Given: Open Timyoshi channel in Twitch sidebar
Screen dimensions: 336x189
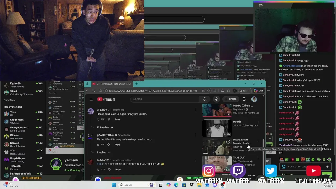Looking at the screenshot, I should 23,167.
